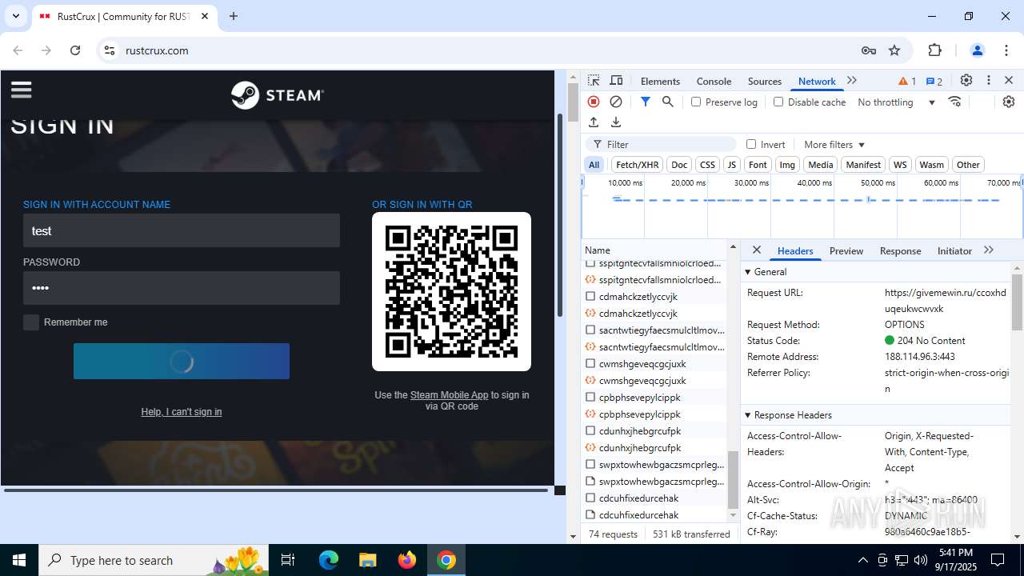Open the Response tab in request details
Image resolution: width=1024 pixels, height=576 pixels.
[x=900, y=250]
